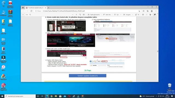Reload the PDF page
This screenshot has width=175, height=98.
pos(31,11)
